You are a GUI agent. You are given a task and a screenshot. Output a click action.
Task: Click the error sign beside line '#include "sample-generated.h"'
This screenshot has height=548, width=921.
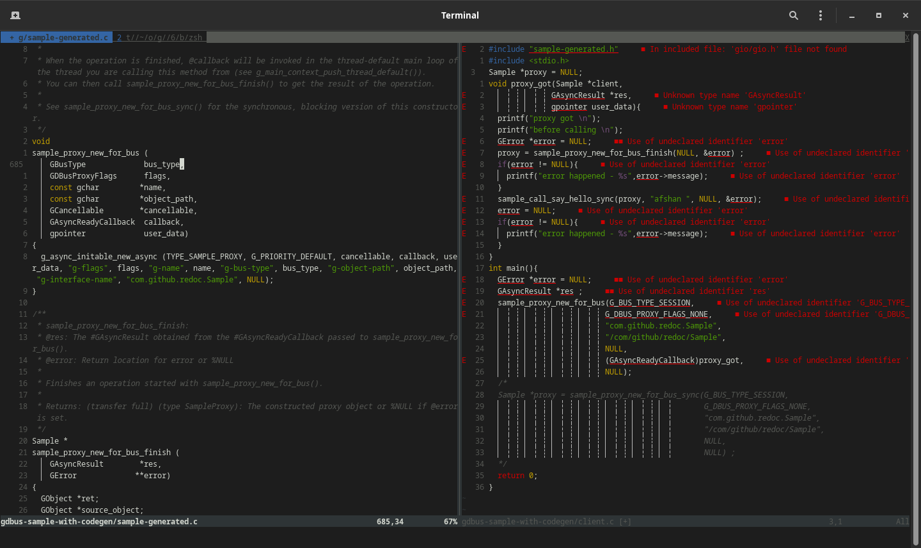[464, 49]
